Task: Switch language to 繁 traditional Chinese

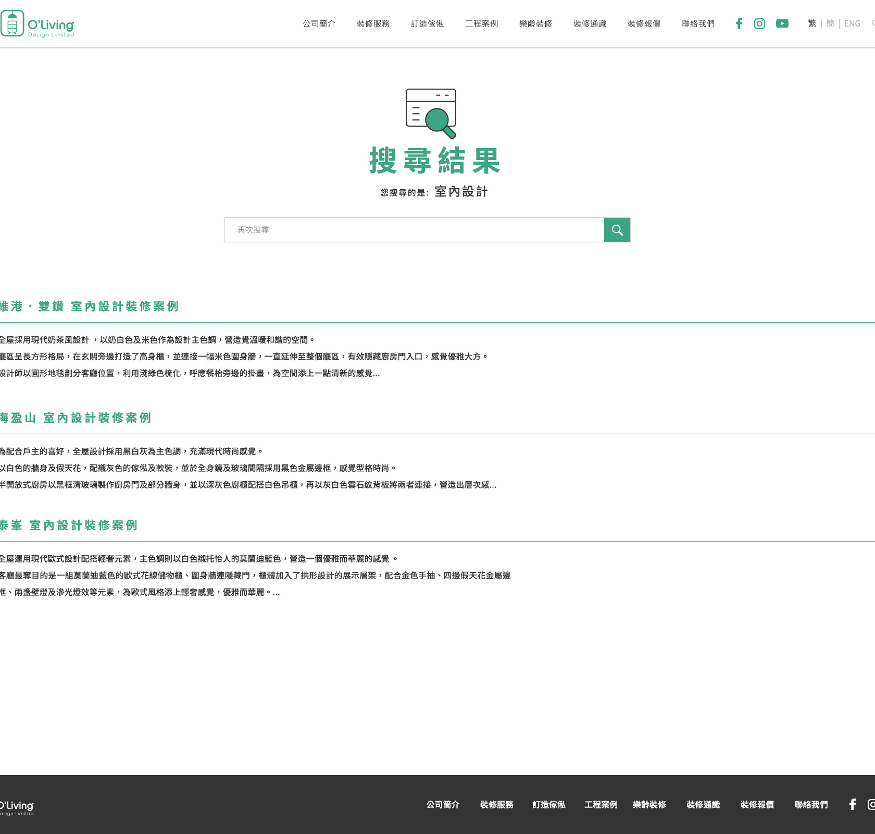Action: (x=812, y=23)
